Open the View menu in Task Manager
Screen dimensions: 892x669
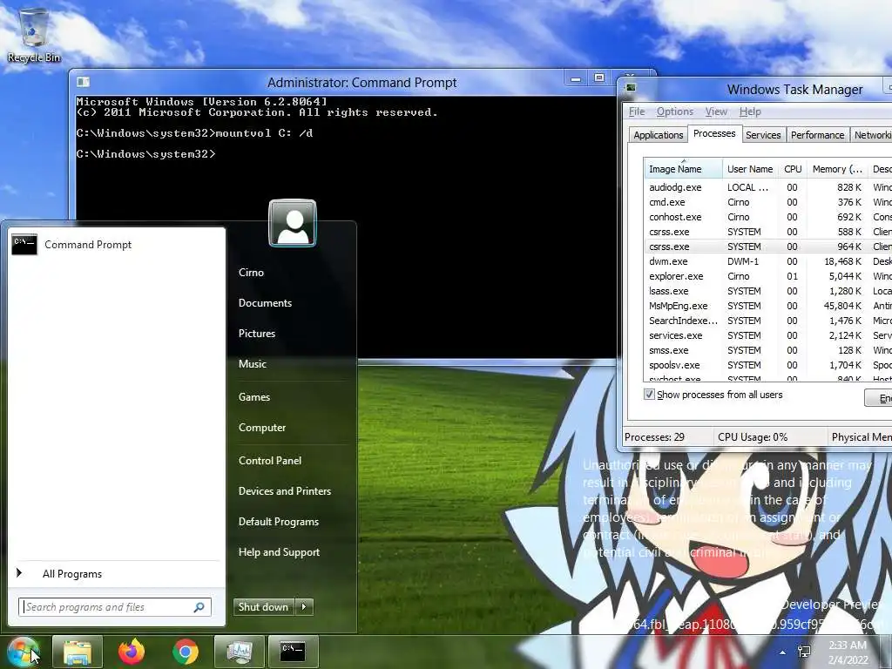(x=716, y=111)
